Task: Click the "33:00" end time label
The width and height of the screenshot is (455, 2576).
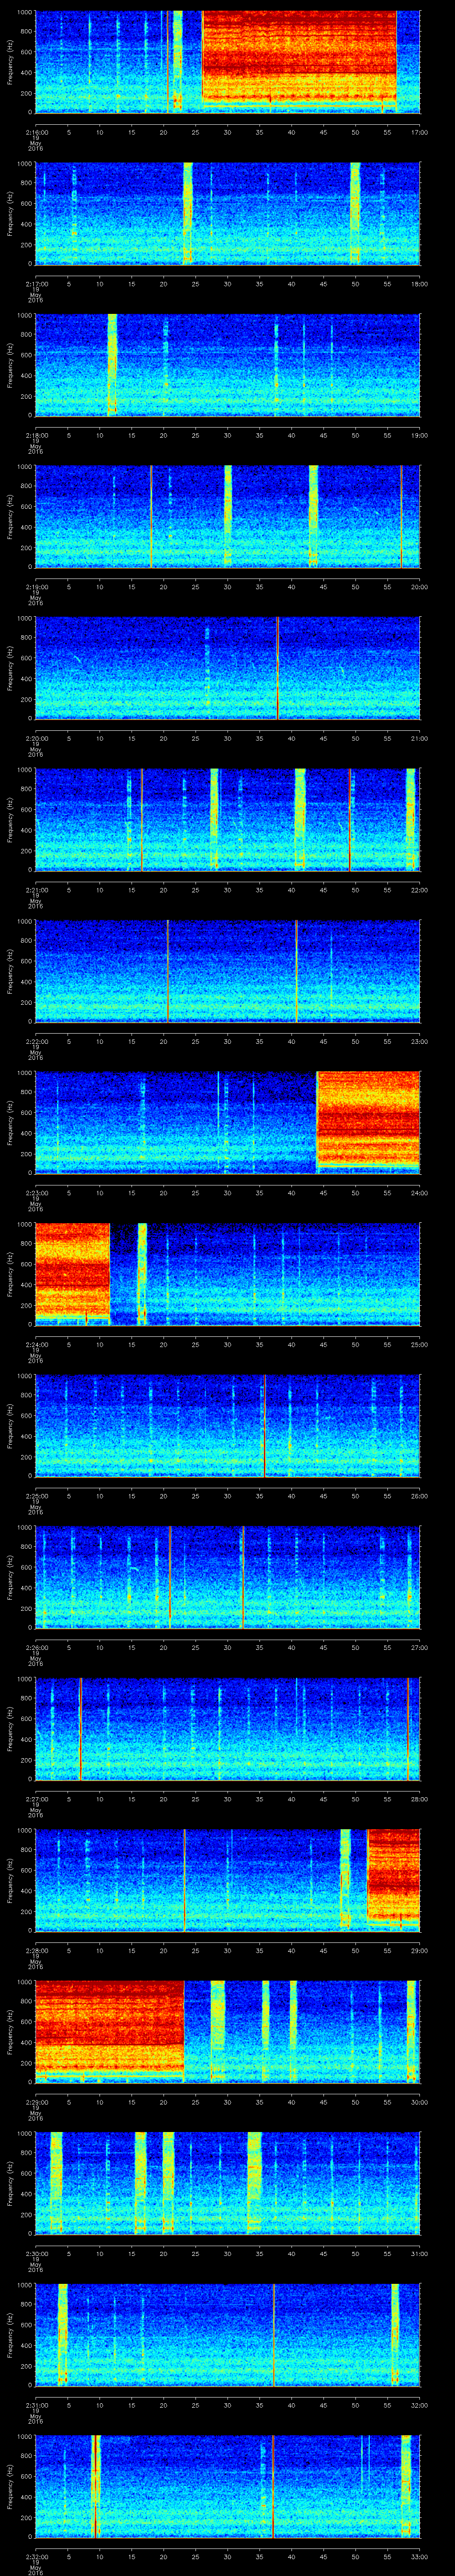Action: pos(419,2556)
